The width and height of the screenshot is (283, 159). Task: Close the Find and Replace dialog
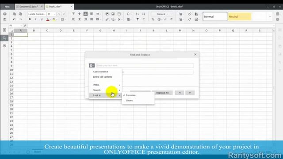(x=195, y=54)
